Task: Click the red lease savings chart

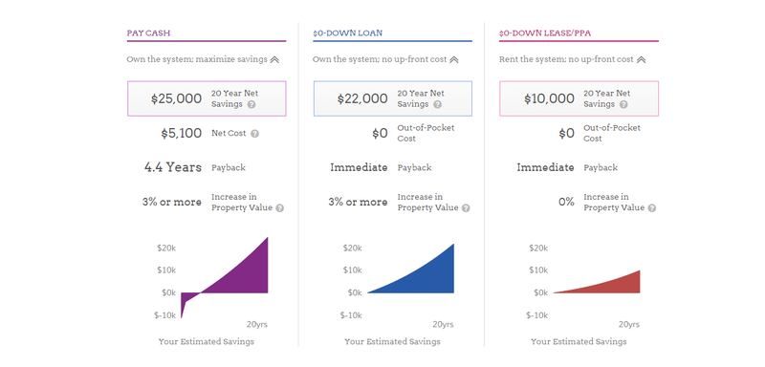Action: [597, 282]
